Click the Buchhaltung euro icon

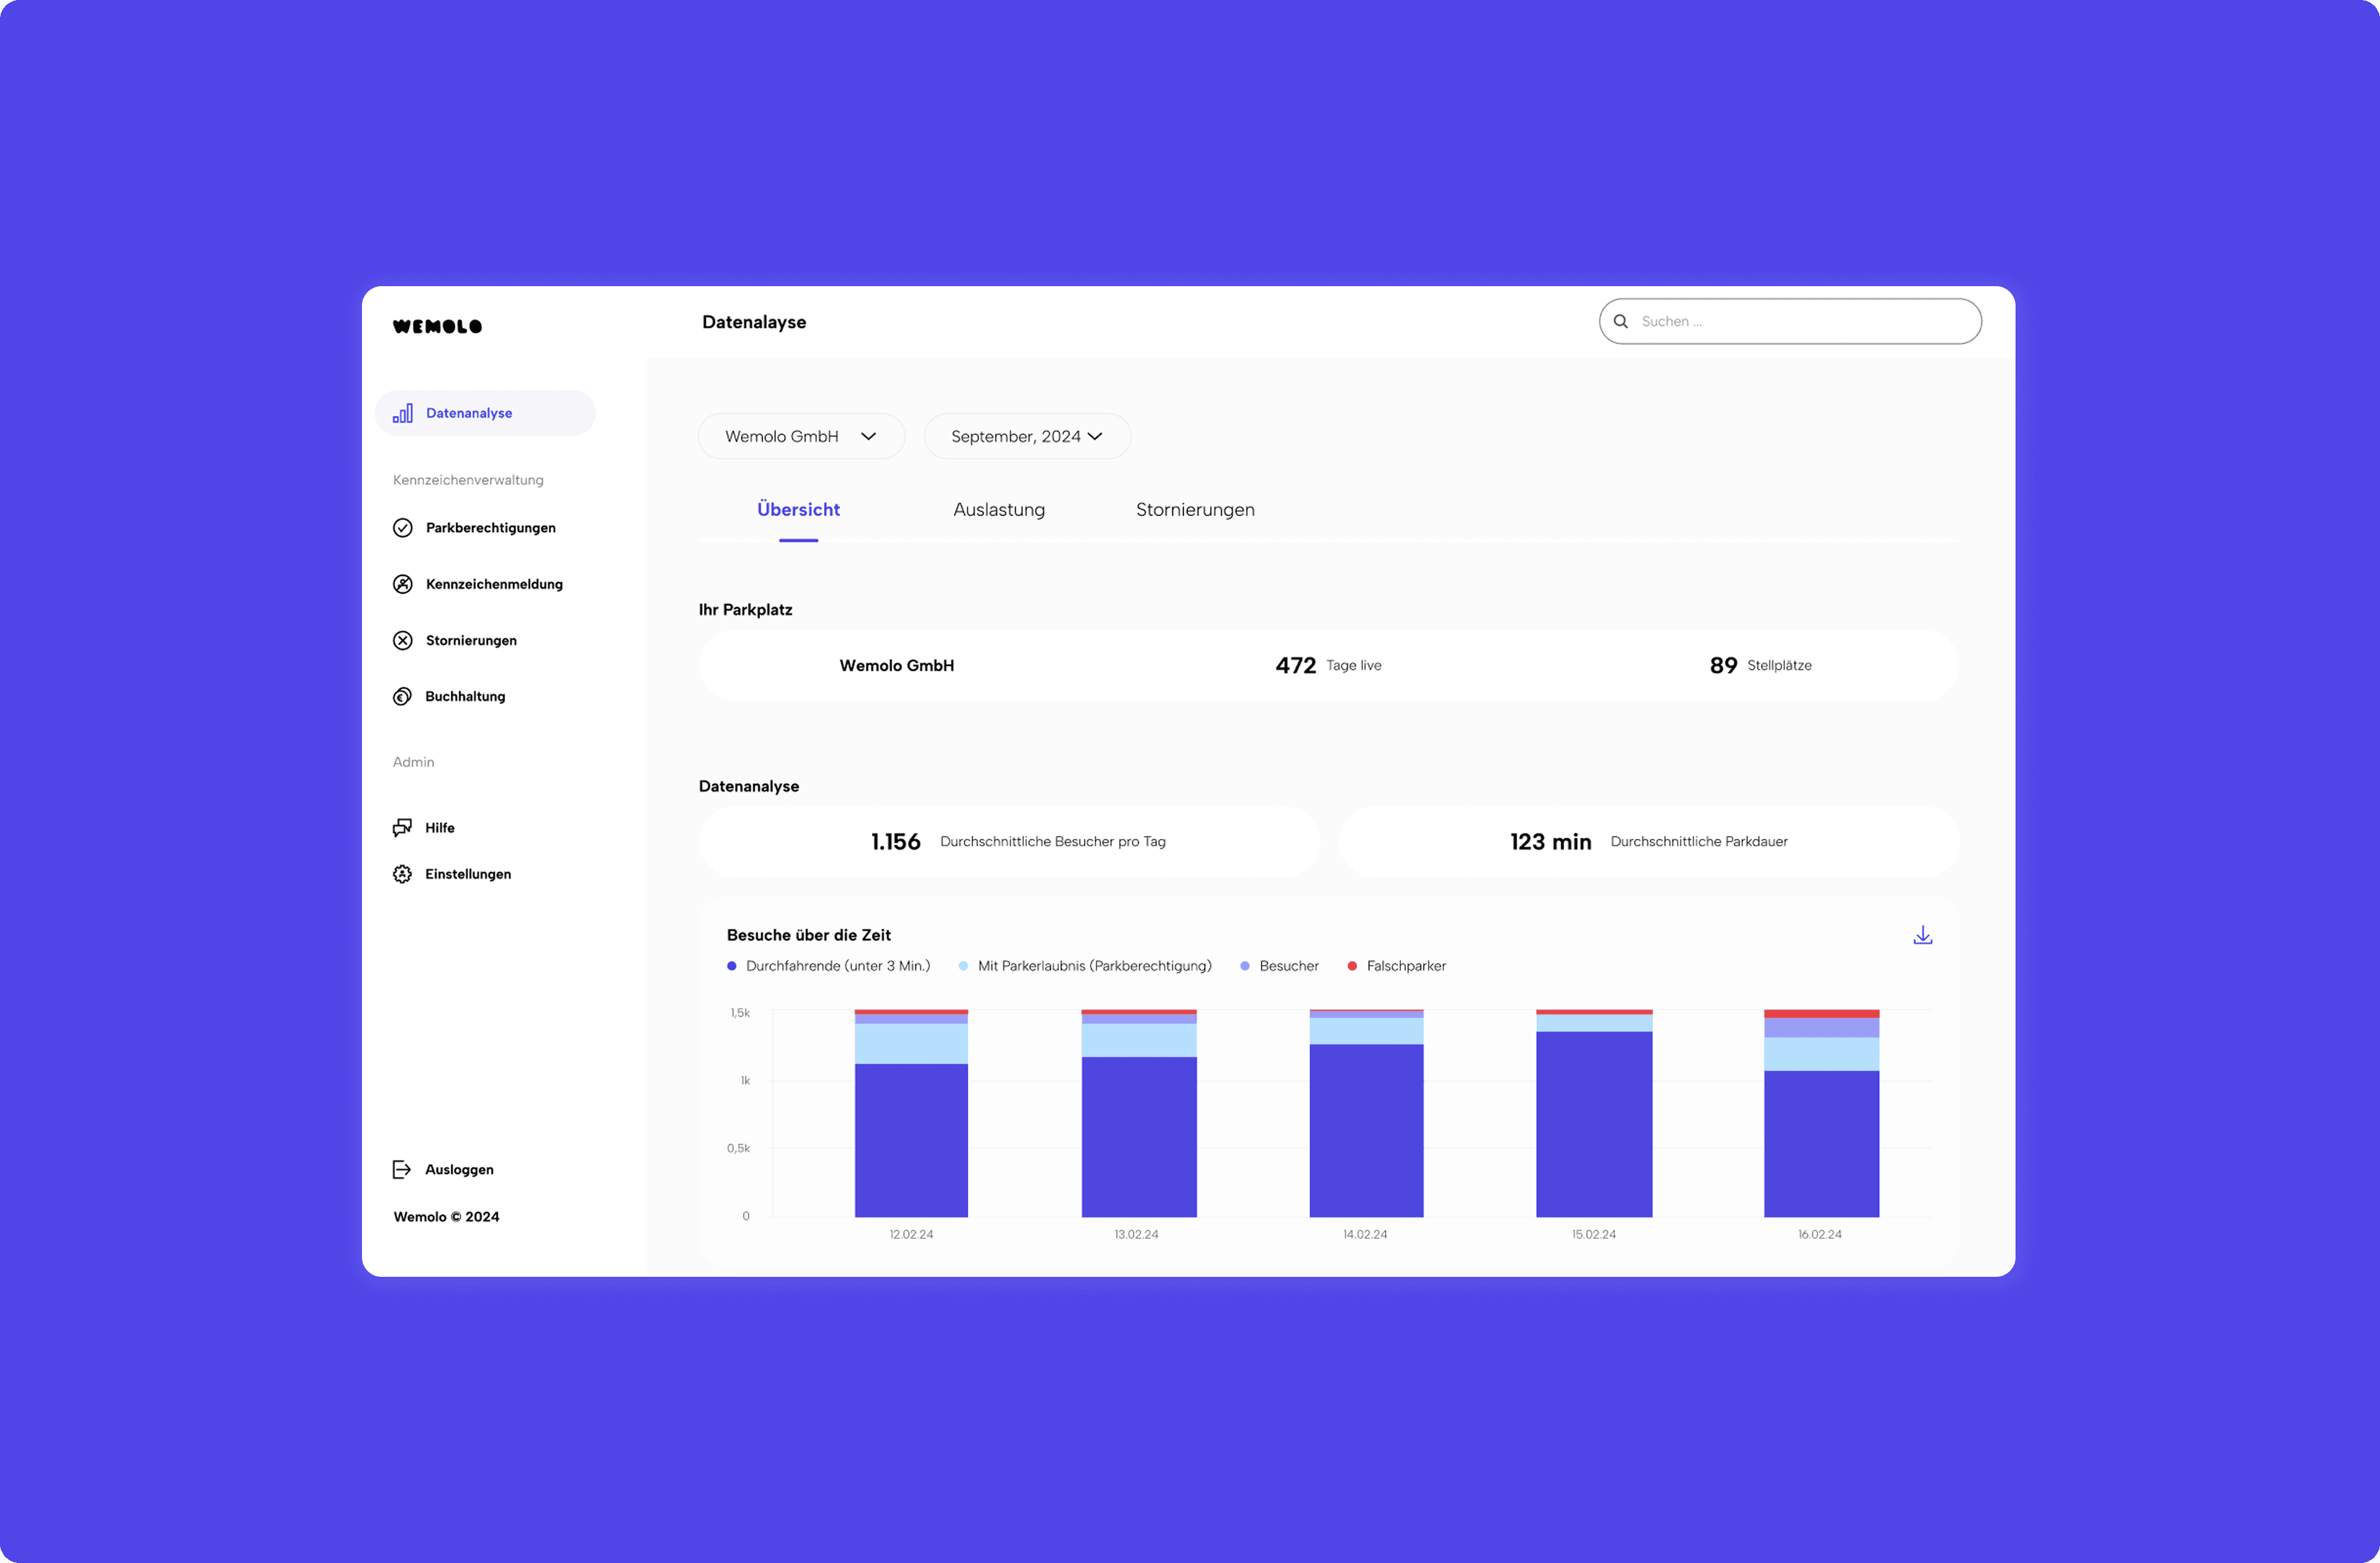pyautogui.click(x=403, y=696)
